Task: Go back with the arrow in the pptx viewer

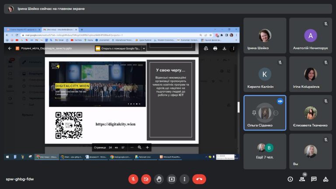Action: [10, 49]
